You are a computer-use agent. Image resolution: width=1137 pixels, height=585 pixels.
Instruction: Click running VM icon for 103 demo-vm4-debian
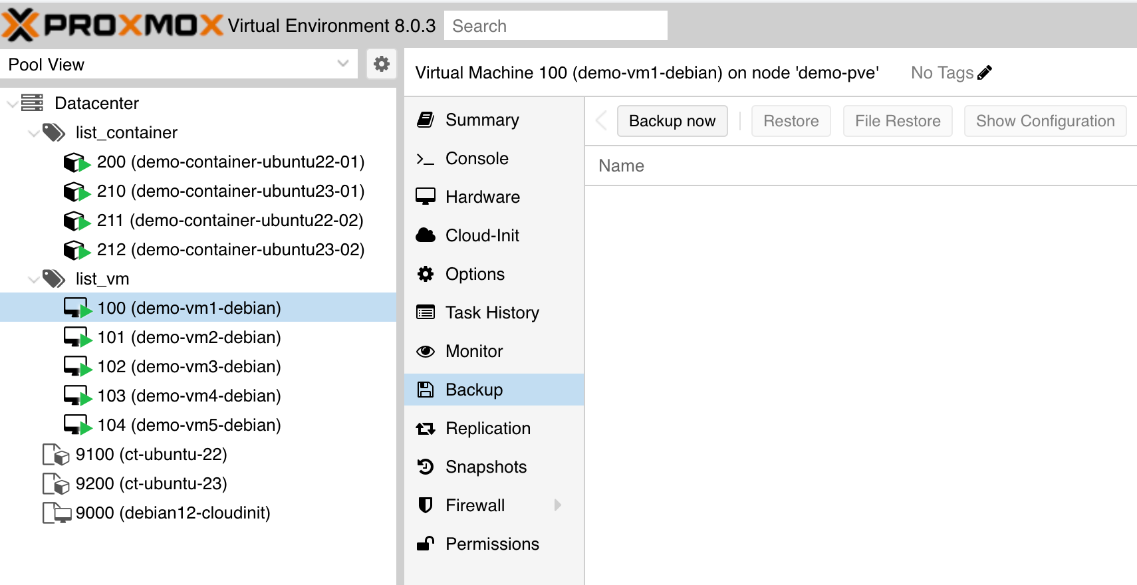pos(77,396)
